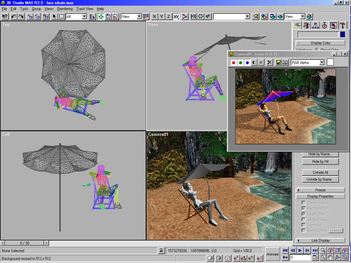Toggle the green channel in render window
The image size is (351, 263).
point(241,63)
